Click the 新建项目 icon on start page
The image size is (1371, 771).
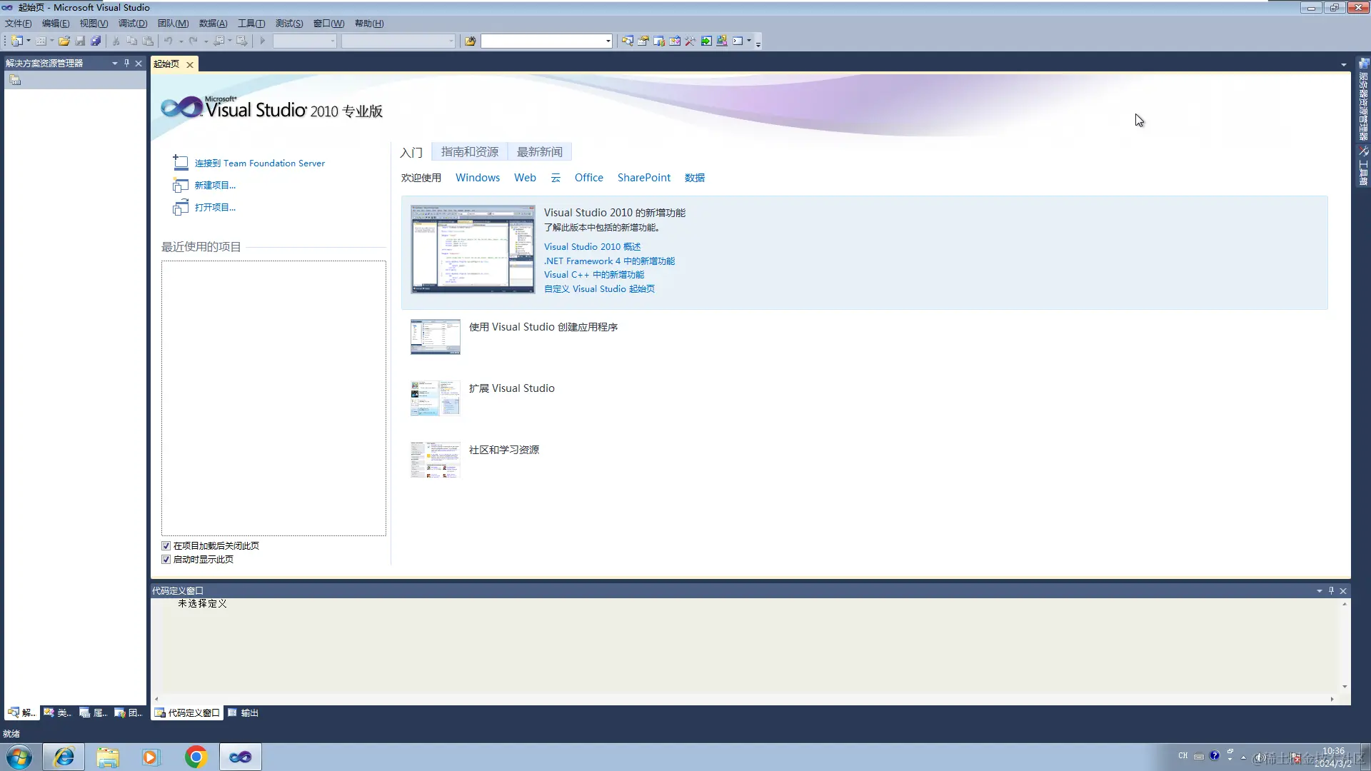(180, 186)
